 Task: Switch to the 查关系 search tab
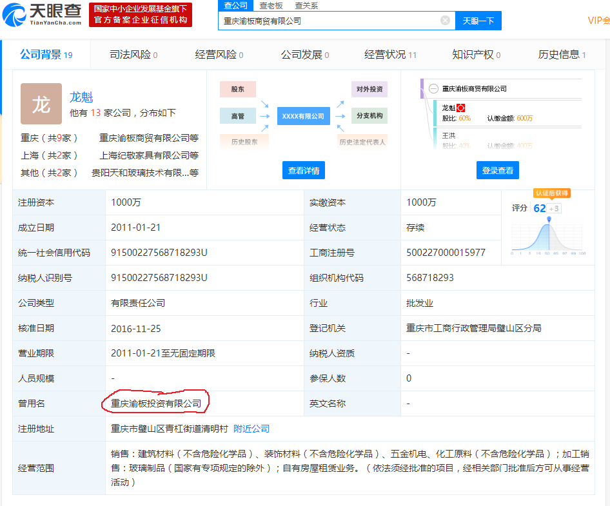306,5
